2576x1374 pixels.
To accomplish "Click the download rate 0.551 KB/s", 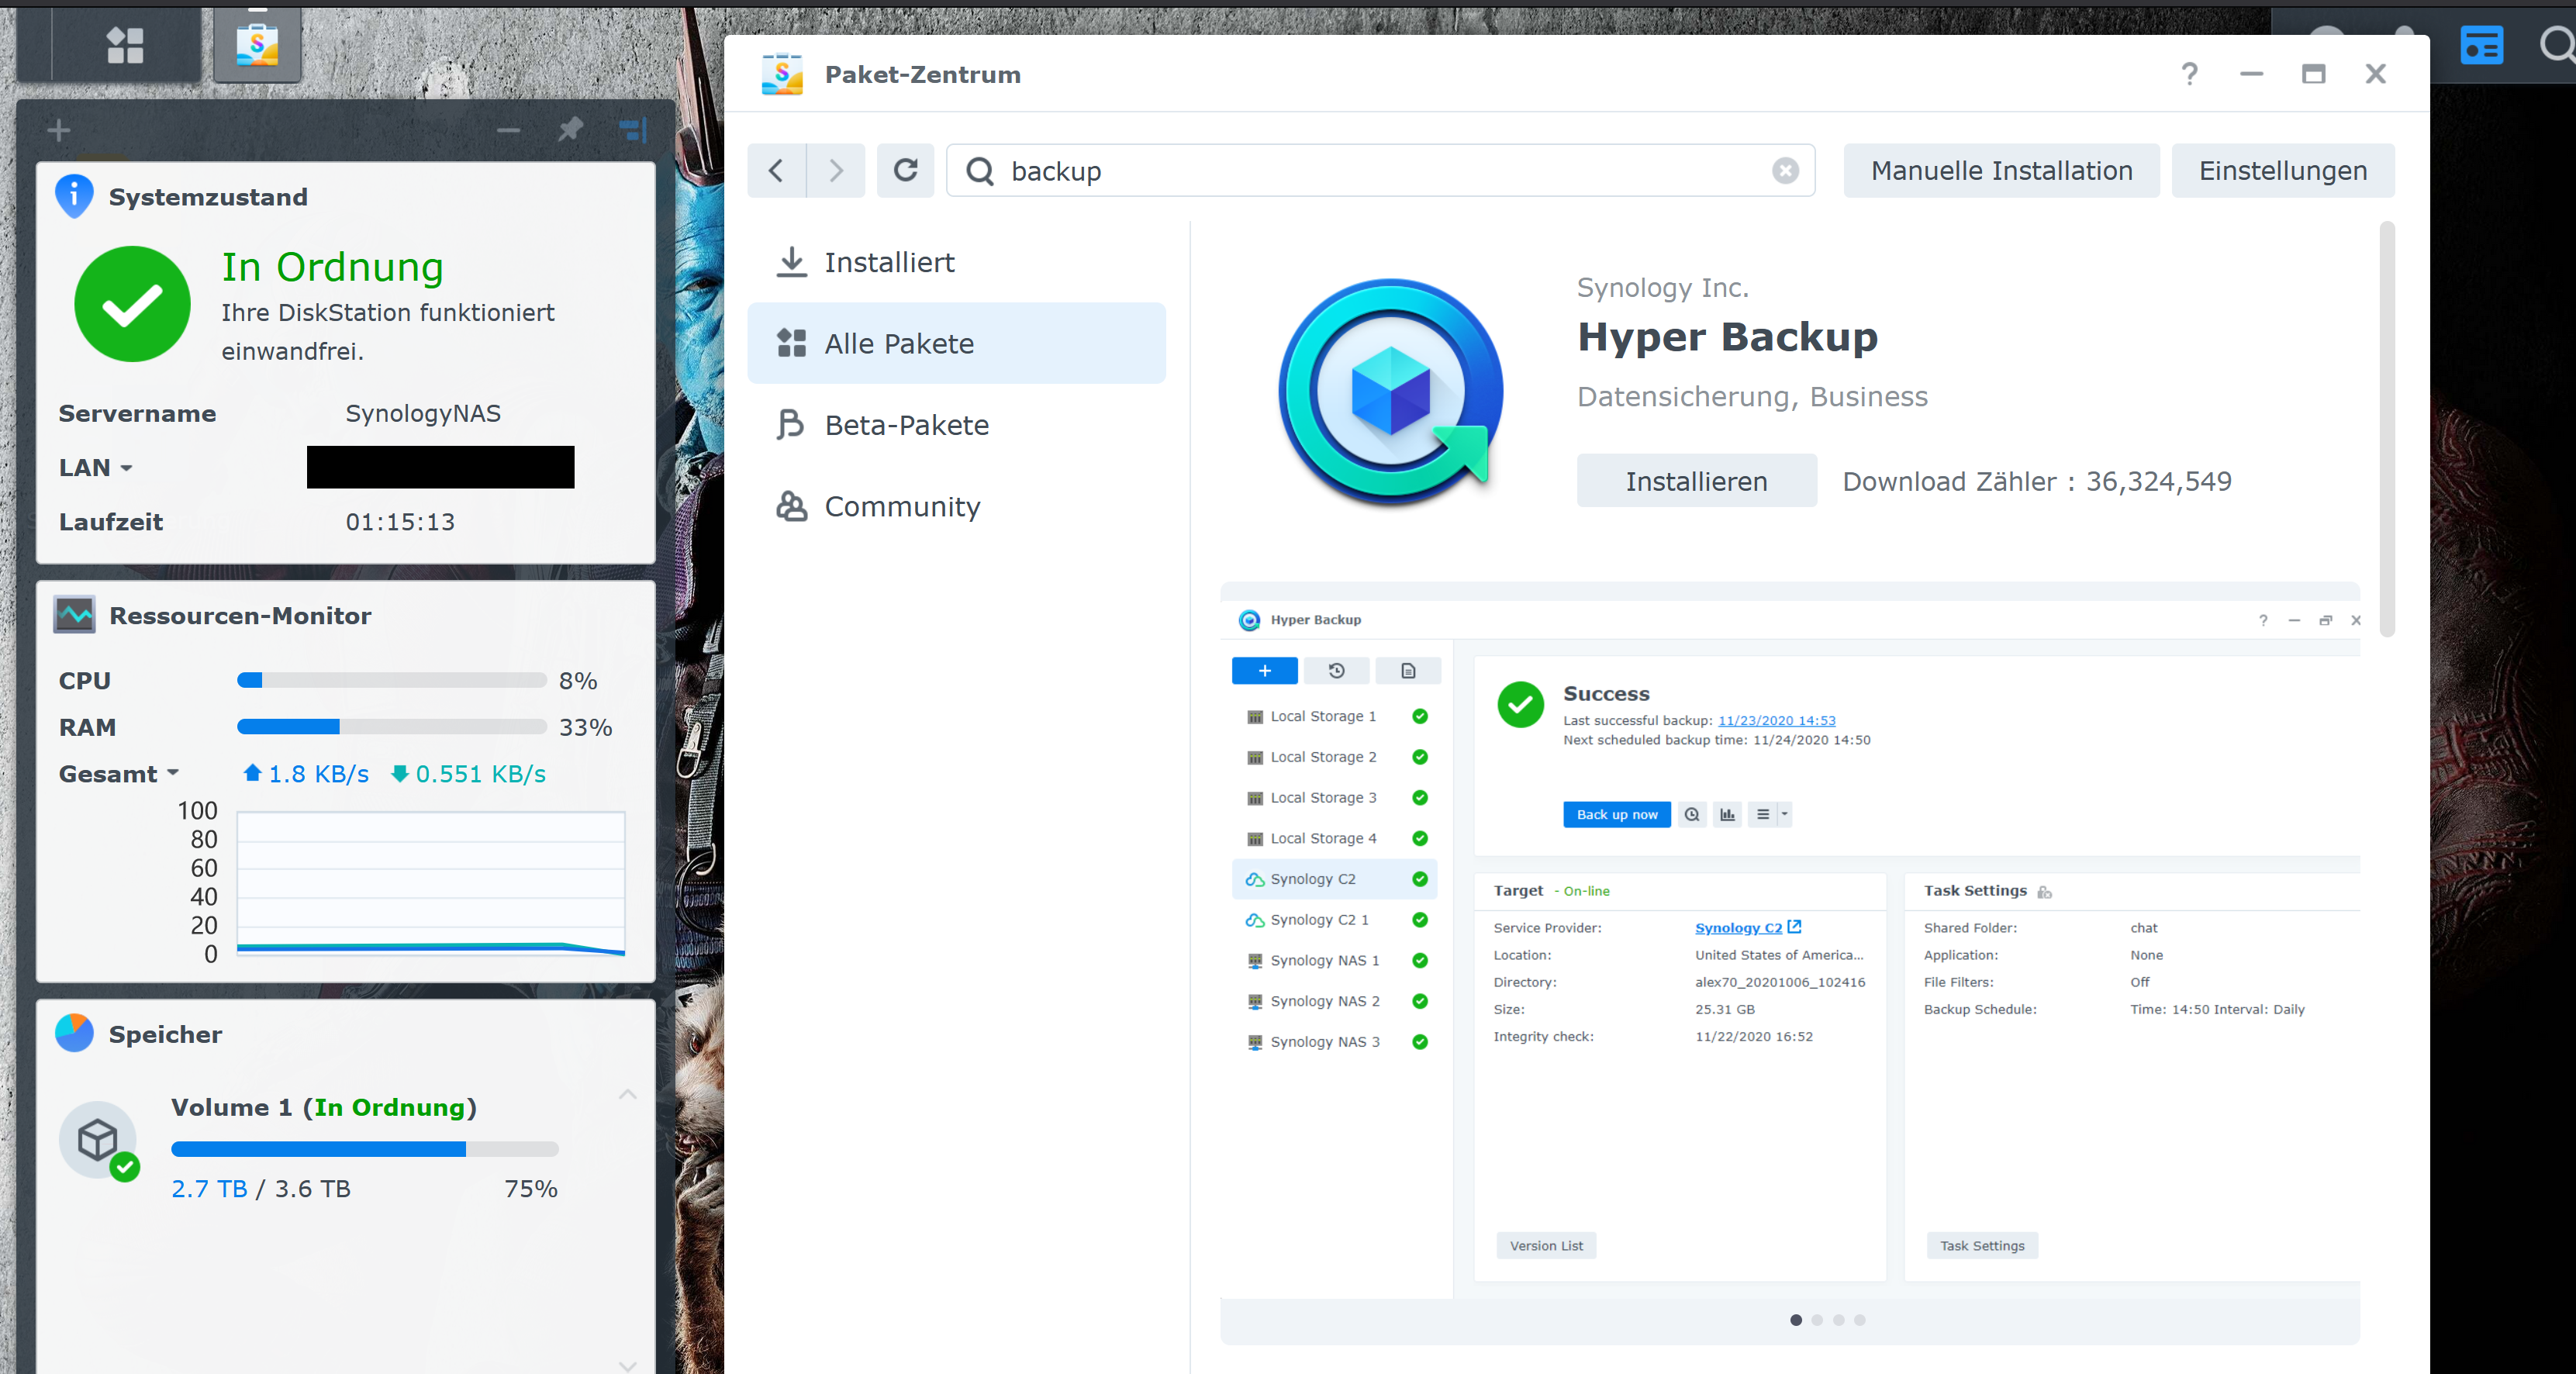I will pyautogui.click(x=469, y=774).
